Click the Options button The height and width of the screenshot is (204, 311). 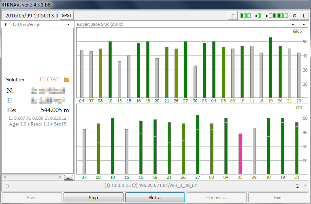pos(217,198)
